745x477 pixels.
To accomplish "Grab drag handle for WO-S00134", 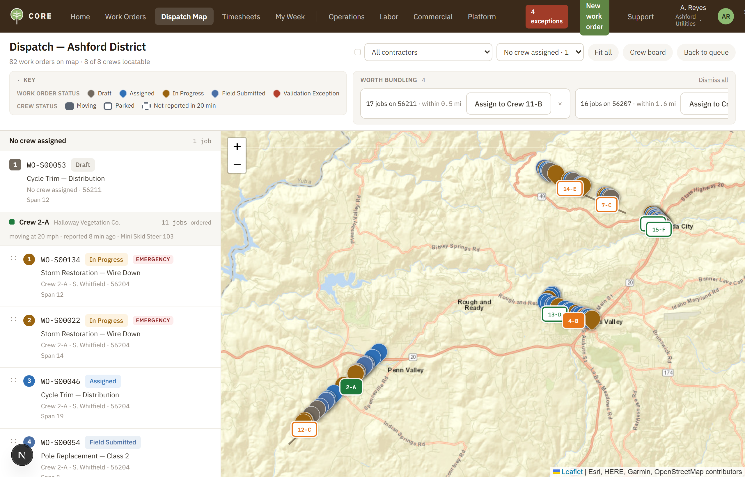I will 13,258.
